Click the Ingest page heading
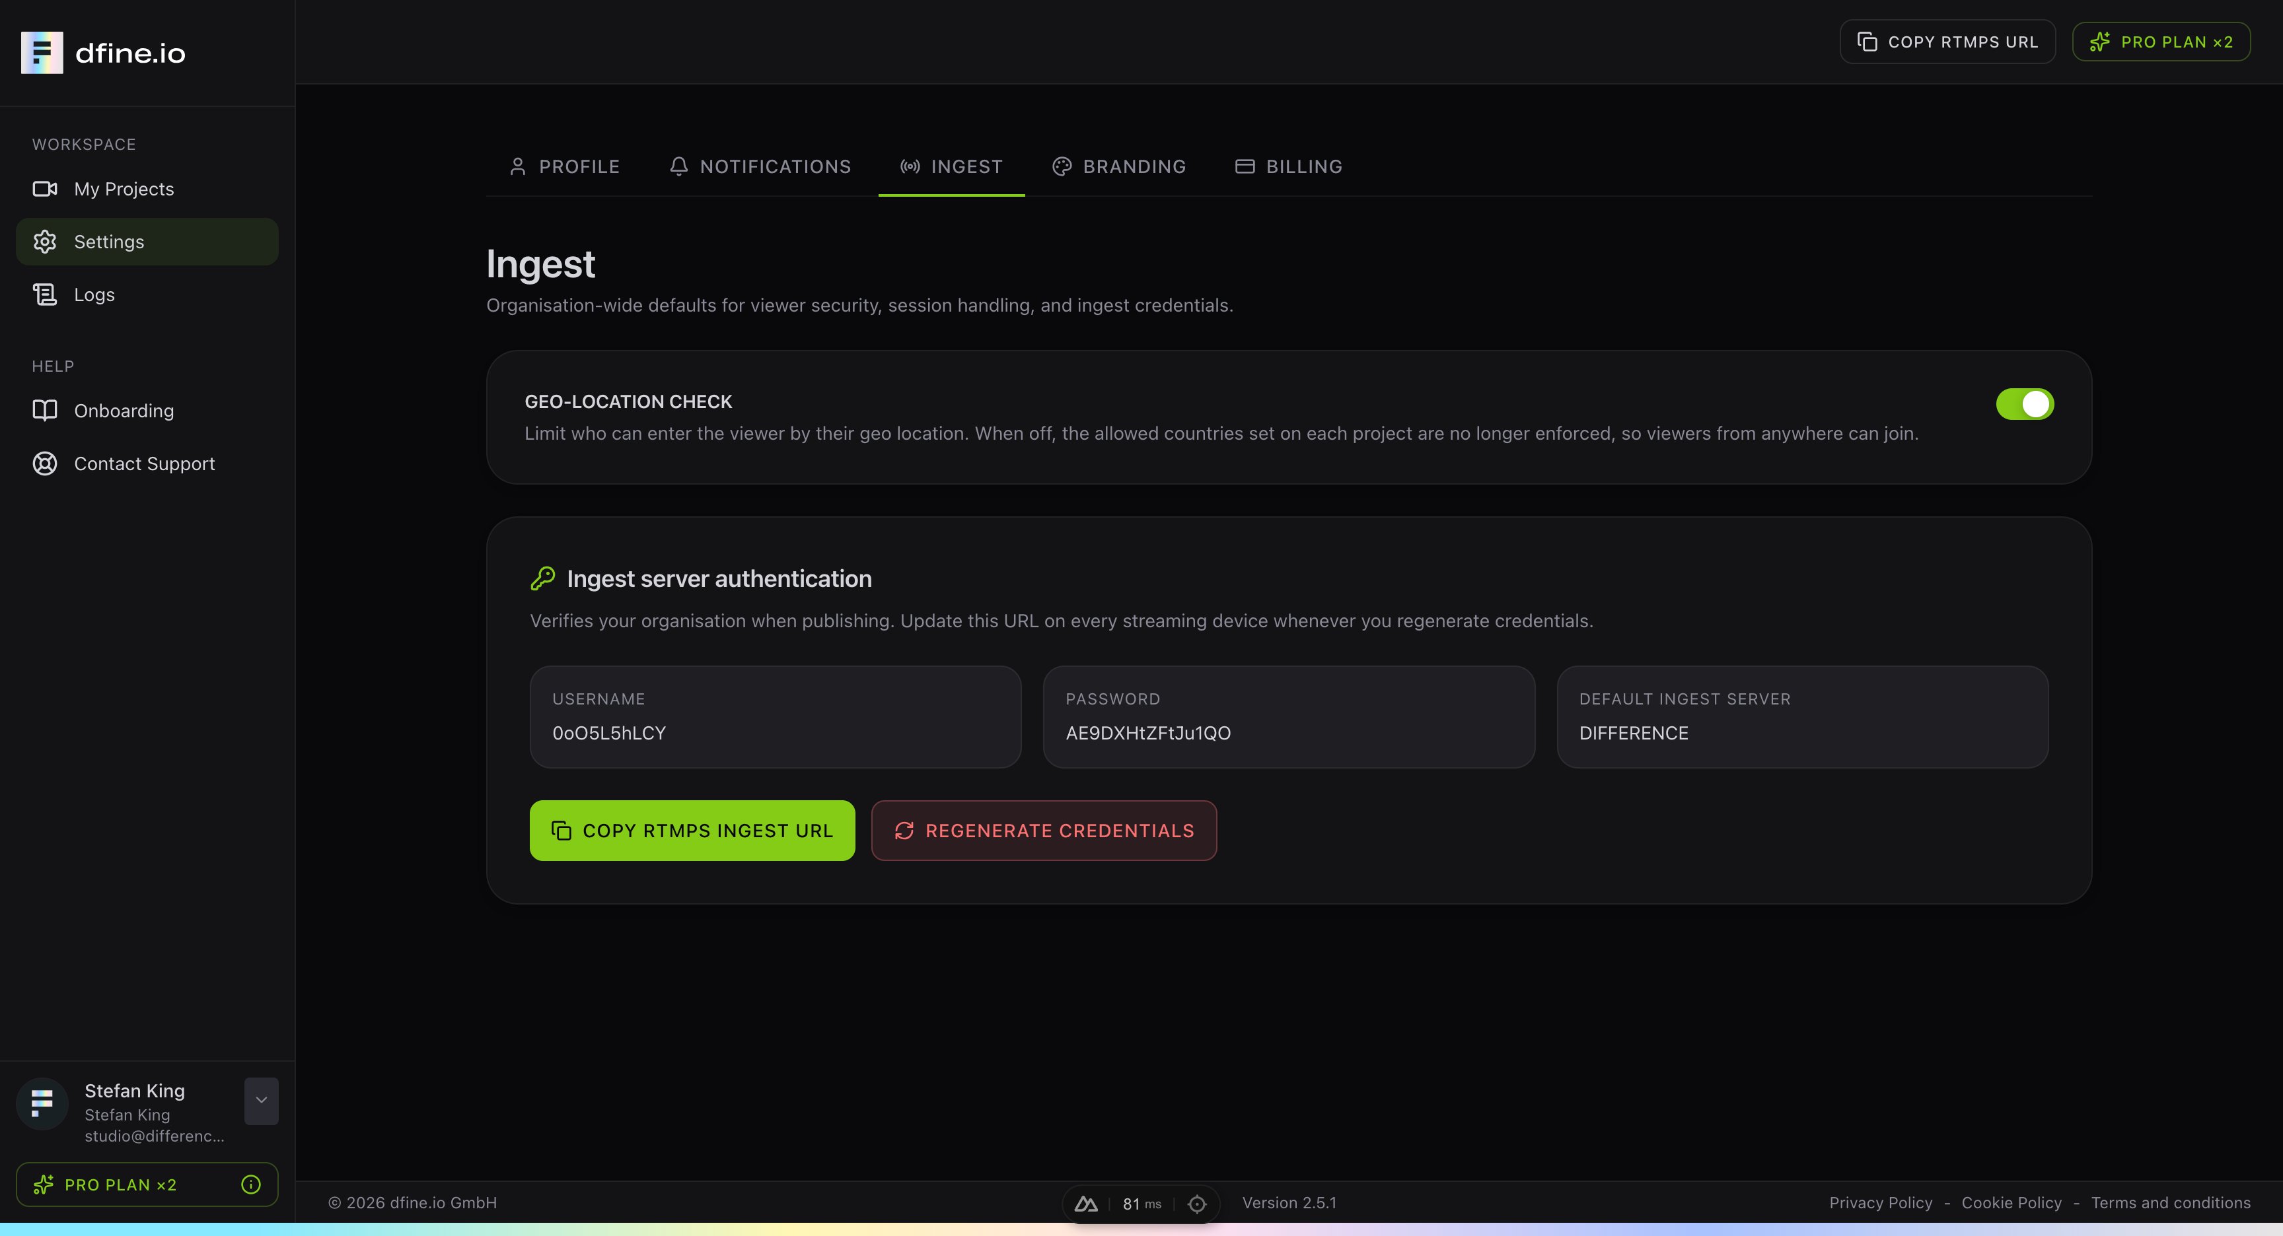This screenshot has height=1236, width=2283. pos(540,264)
